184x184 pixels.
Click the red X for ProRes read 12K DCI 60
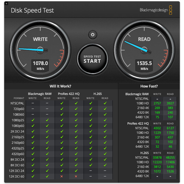coord(76,176)
